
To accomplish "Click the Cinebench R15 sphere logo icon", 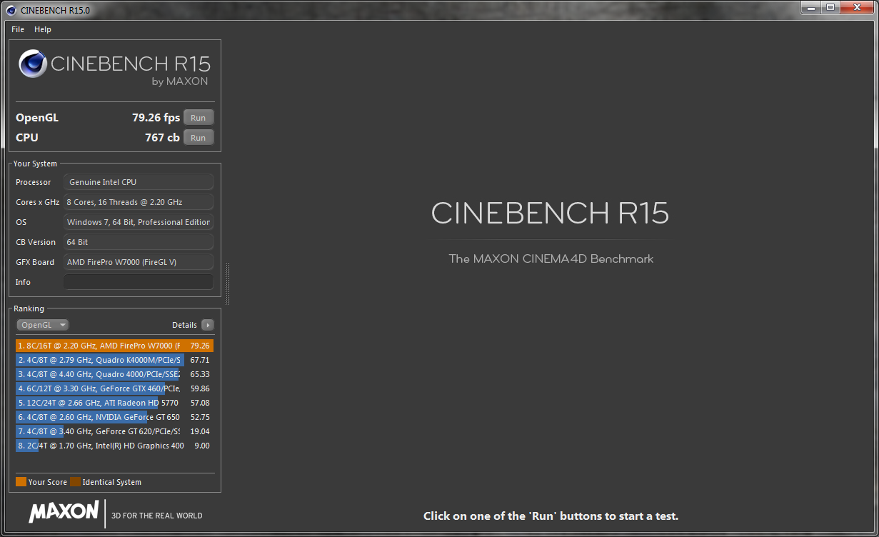I will tap(33, 64).
